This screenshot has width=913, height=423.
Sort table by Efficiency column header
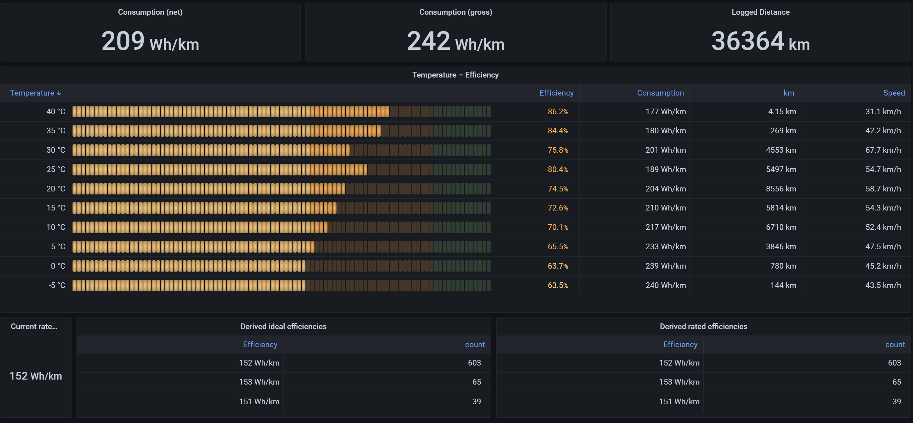click(556, 93)
